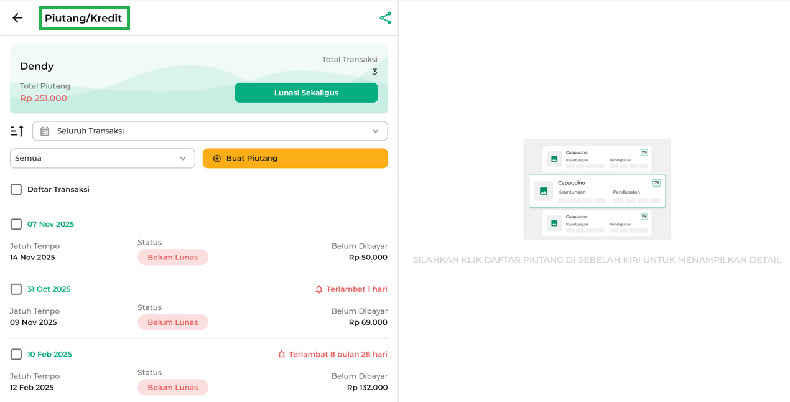This screenshot has width=790, height=402.
Task: Click the back arrow icon
Action: pos(17,18)
